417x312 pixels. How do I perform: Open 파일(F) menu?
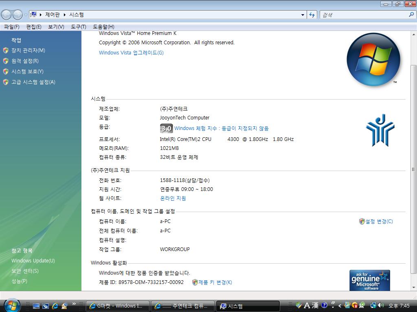(x=12, y=27)
